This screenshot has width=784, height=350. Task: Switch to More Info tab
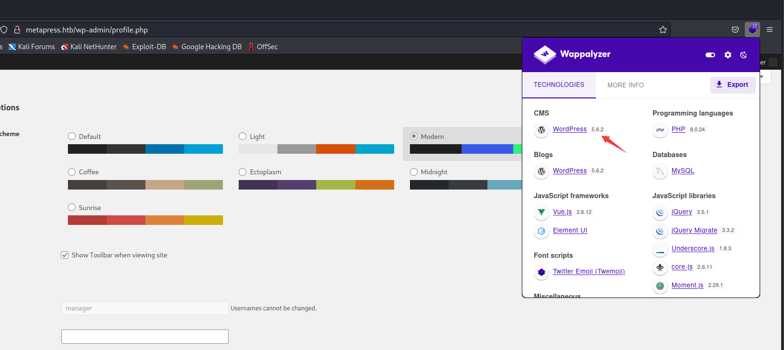[626, 85]
